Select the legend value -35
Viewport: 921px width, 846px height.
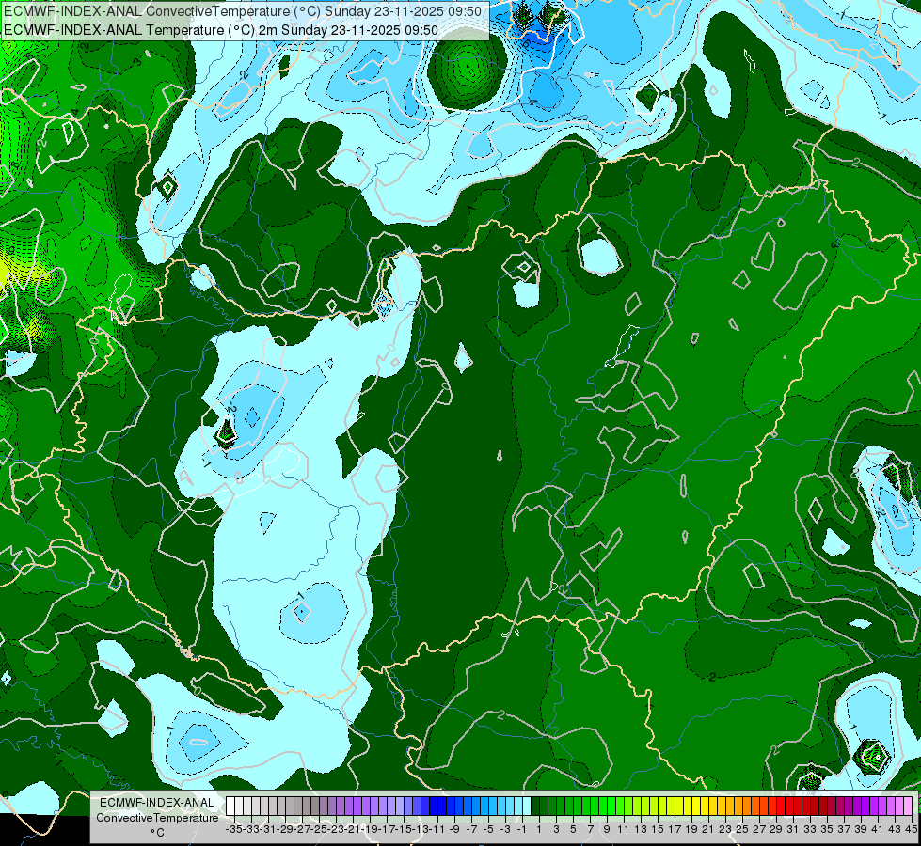[x=233, y=829]
